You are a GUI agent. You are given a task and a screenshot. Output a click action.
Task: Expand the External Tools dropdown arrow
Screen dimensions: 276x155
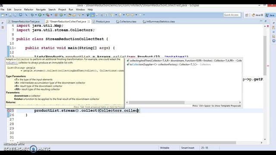51,15
